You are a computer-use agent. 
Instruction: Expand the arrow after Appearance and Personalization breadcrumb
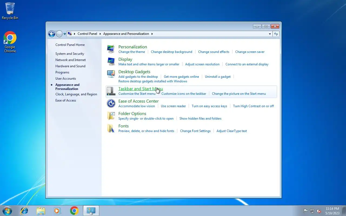point(152,34)
